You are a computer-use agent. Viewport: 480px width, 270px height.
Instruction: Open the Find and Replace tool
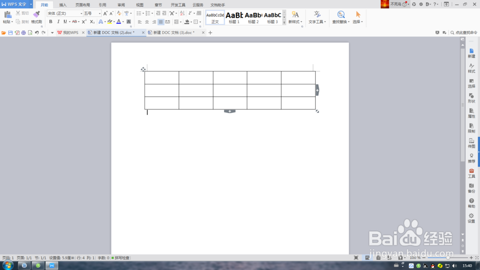(x=341, y=17)
